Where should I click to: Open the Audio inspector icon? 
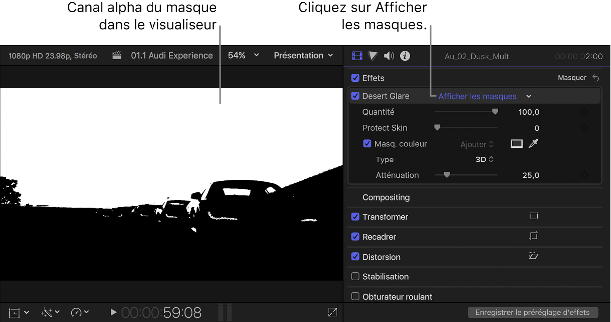pyautogui.click(x=389, y=56)
